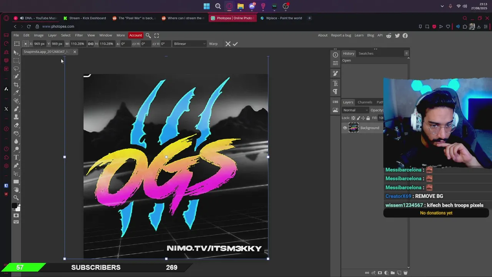
Task: Open the on-screen keyboard icon in tools
Action: (16, 222)
